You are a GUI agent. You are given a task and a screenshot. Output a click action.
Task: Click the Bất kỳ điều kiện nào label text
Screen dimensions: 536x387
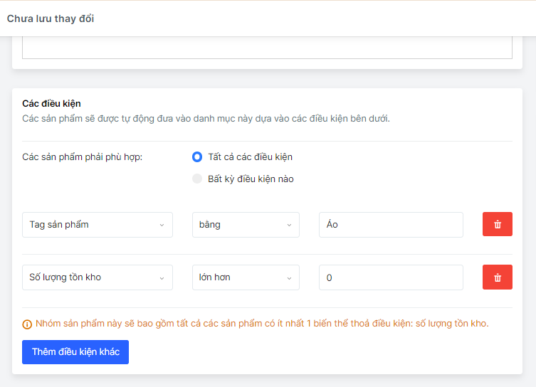(251, 179)
